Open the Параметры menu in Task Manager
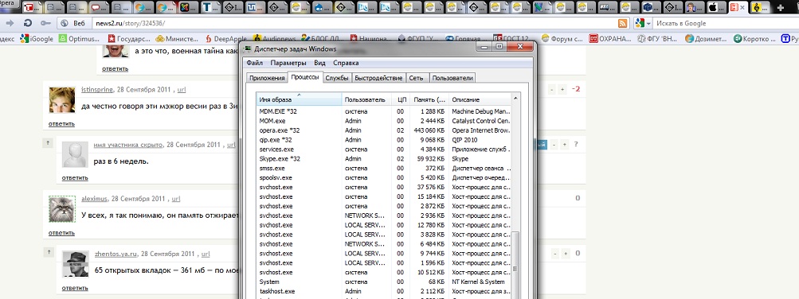 pos(288,63)
